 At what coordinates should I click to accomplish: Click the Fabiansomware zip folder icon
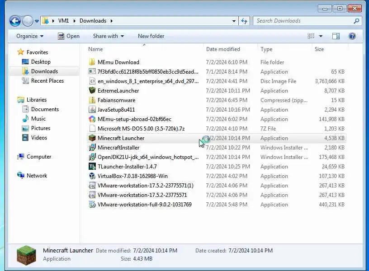tap(92, 100)
